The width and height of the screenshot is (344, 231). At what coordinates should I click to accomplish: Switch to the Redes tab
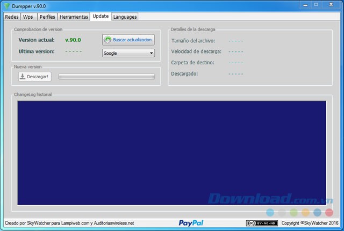click(x=11, y=17)
